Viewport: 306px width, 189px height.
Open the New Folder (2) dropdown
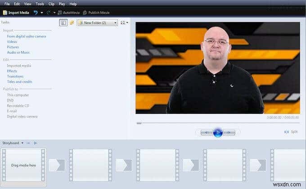click(98, 23)
